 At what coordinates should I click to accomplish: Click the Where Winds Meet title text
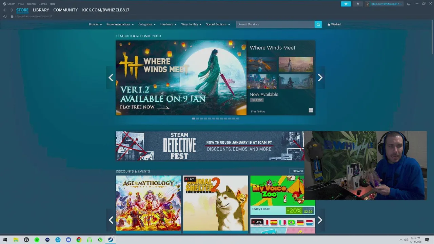[273, 48]
